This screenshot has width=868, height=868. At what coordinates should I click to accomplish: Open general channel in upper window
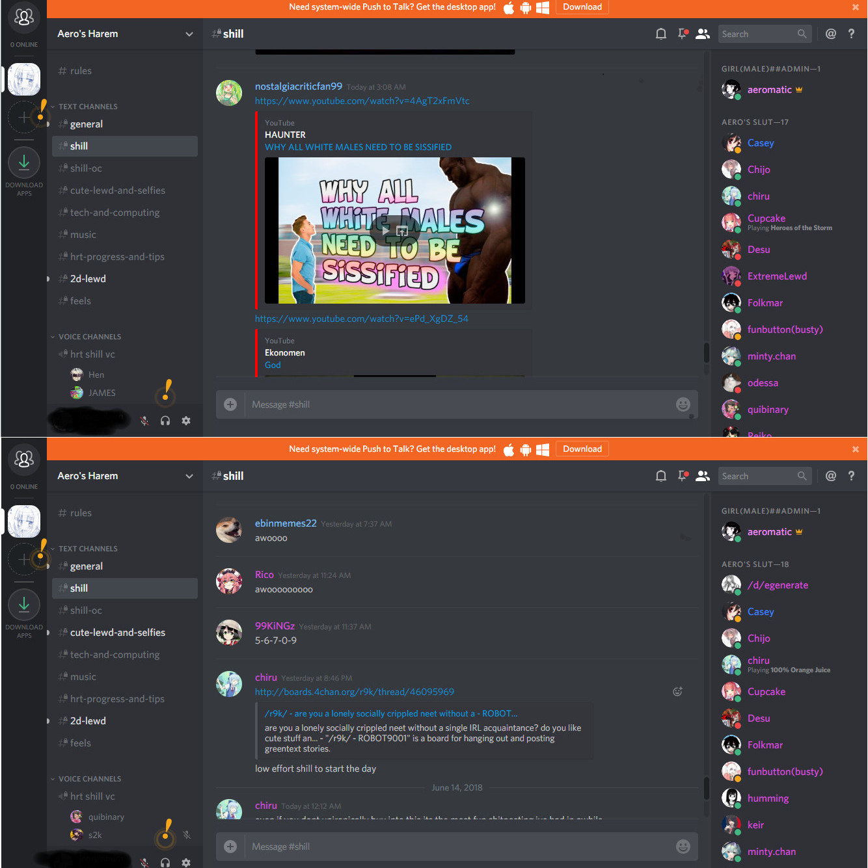click(125, 124)
